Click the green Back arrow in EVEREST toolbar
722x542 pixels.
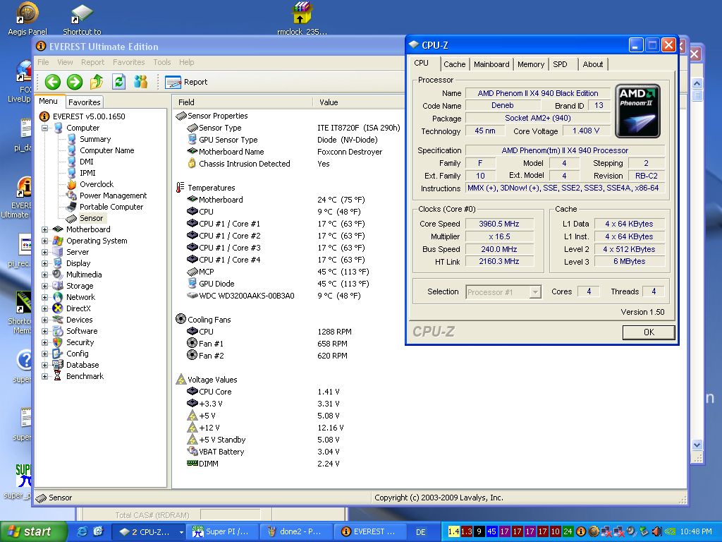[52, 82]
